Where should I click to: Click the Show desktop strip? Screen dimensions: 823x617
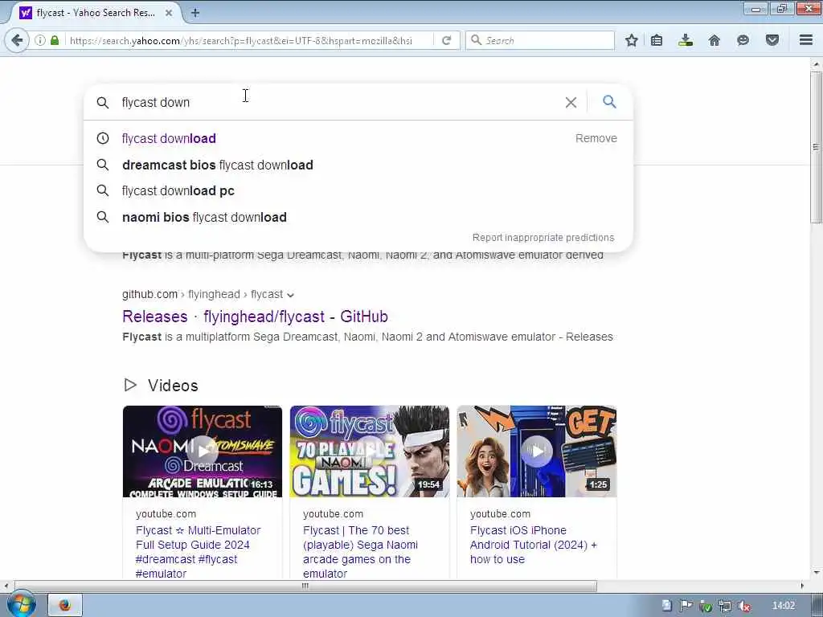point(817,606)
